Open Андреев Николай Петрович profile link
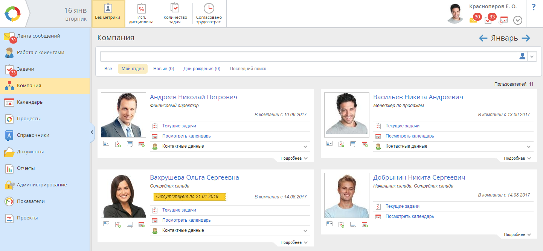 click(x=194, y=97)
